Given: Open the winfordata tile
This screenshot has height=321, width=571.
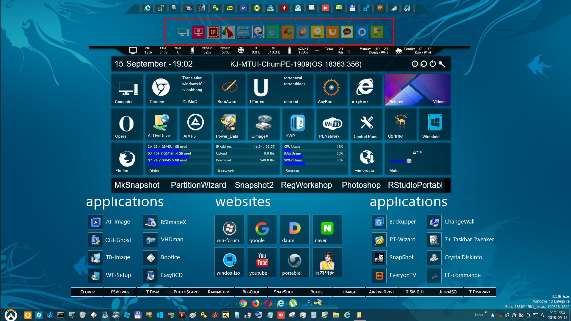Looking at the screenshot, I should (366, 159).
